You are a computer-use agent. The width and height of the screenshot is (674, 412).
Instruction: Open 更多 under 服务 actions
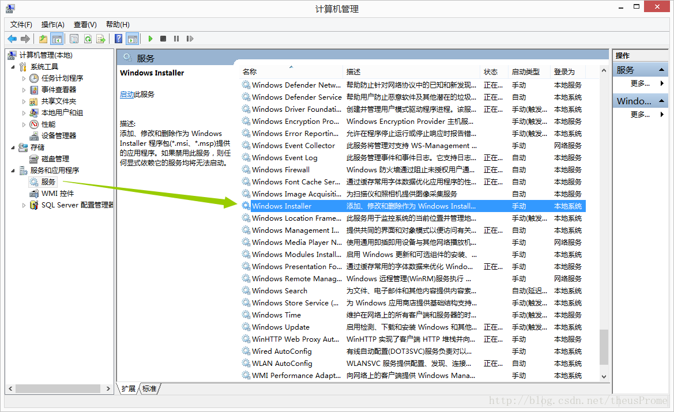point(640,84)
